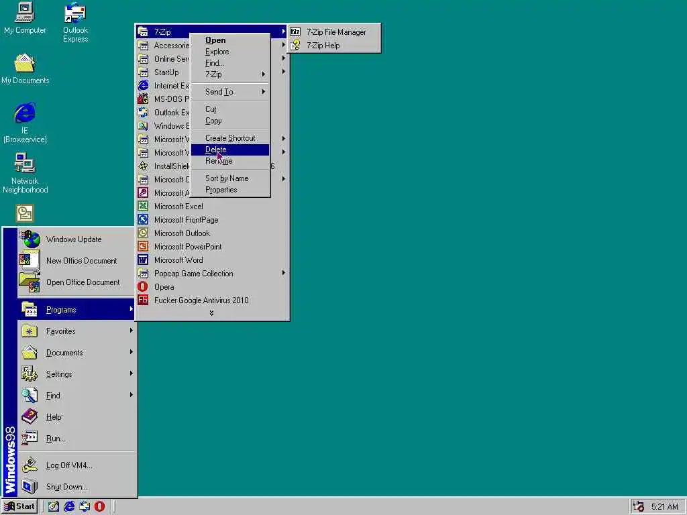Click the Log Off key icon
Viewport: 687px width, 515px height.
[30, 465]
